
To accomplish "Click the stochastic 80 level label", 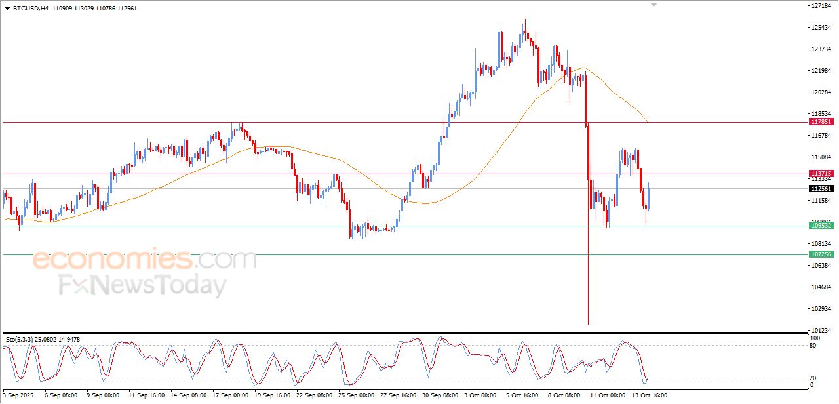I will coord(815,345).
